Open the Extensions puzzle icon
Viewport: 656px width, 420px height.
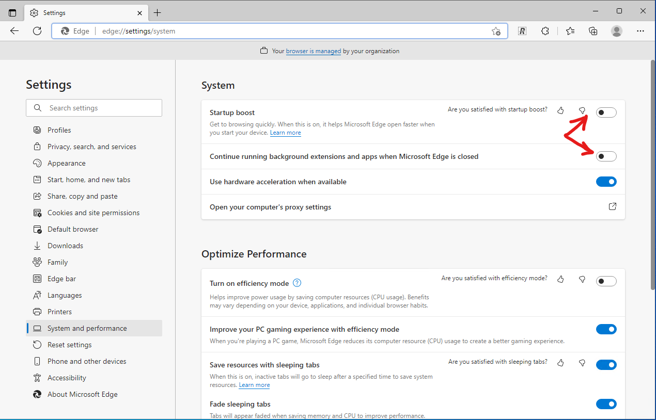pos(545,31)
